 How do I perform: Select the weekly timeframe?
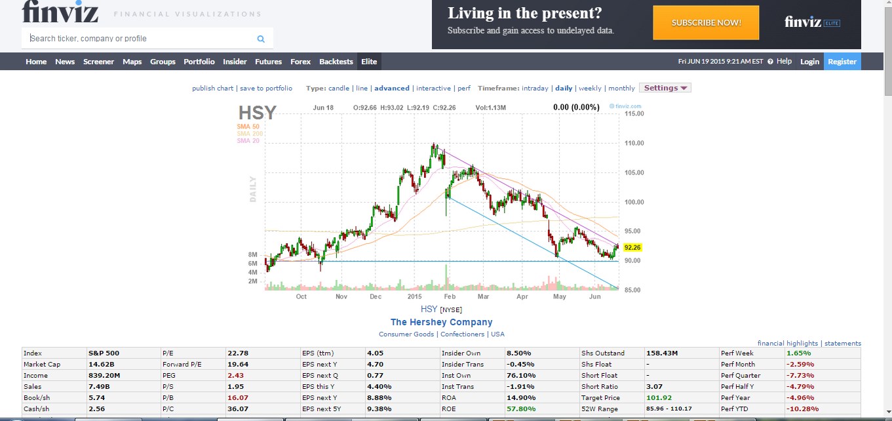(589, 87)
